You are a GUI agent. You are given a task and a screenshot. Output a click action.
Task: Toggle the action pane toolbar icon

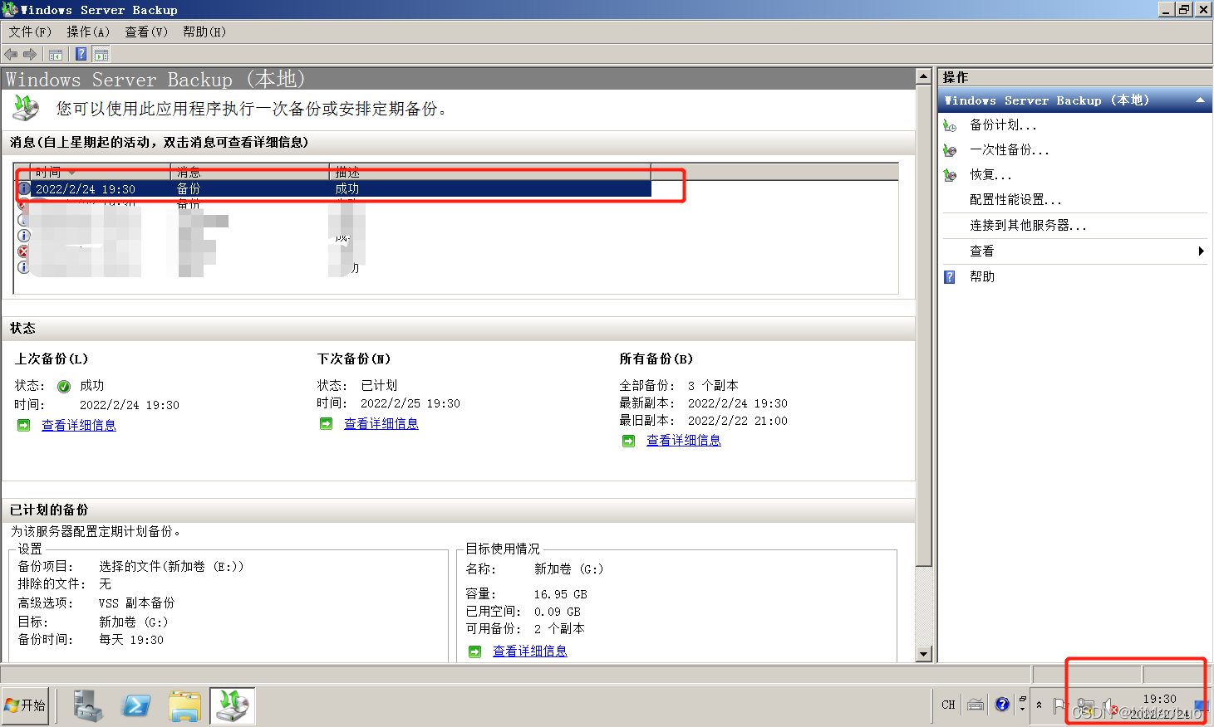pyautogui.click(x=101, y=55)
